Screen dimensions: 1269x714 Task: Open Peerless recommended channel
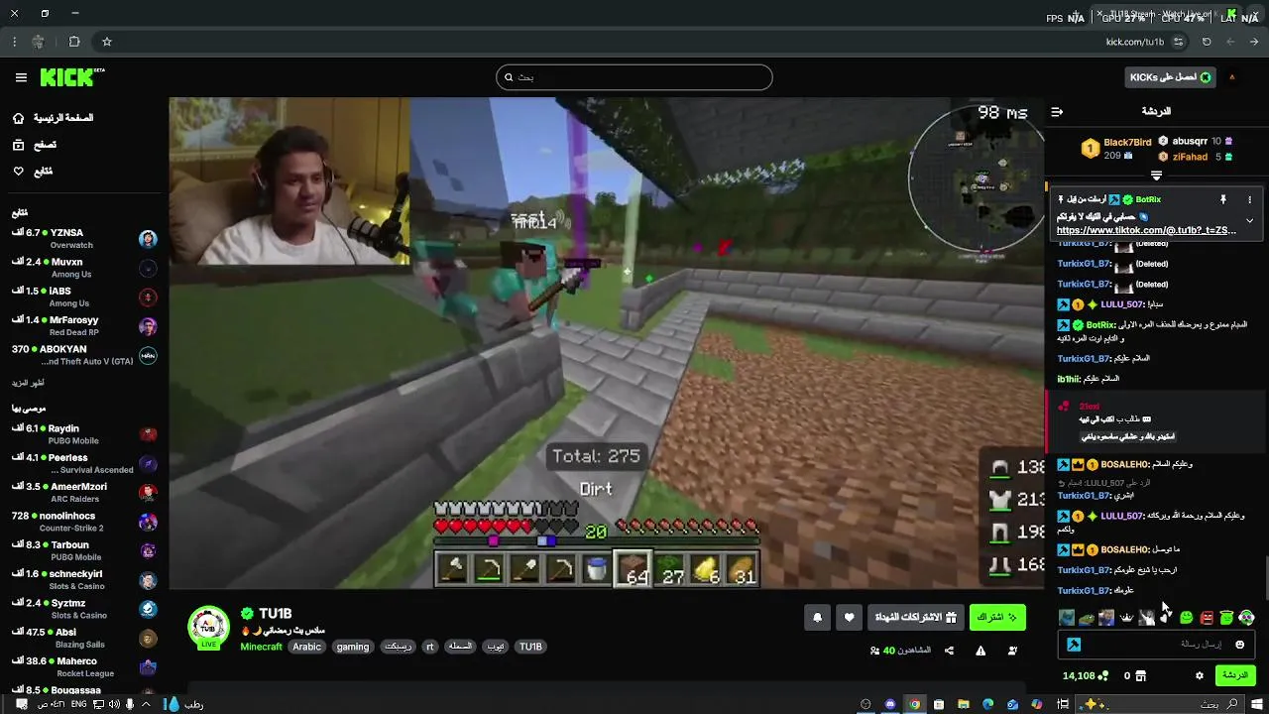[84, 463]
